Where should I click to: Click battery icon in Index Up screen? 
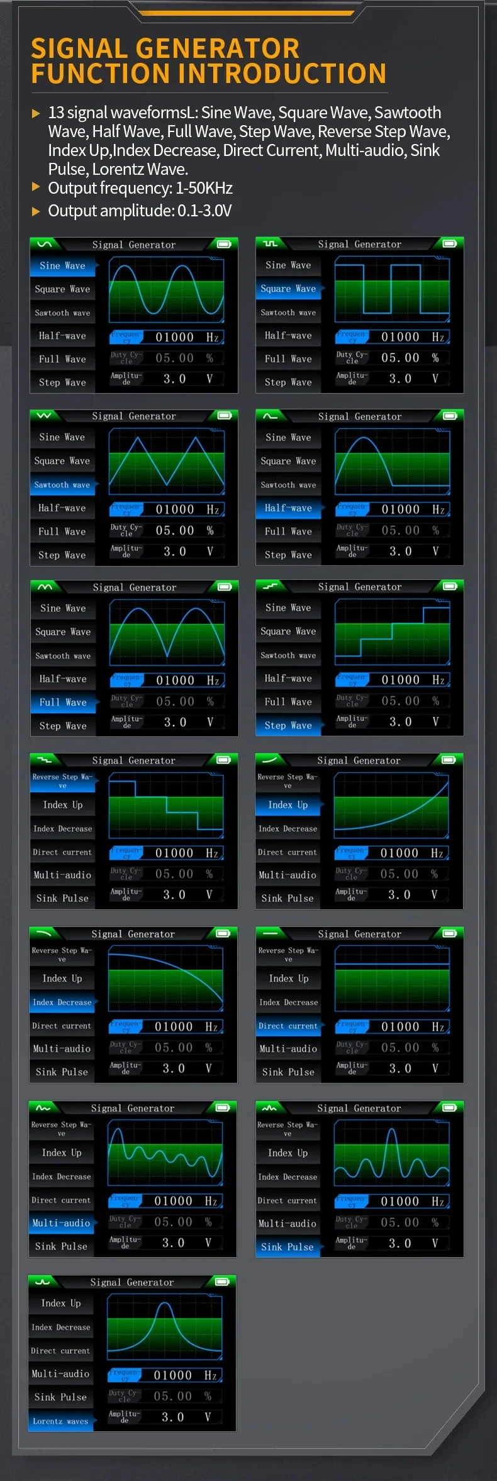[449, 760]
